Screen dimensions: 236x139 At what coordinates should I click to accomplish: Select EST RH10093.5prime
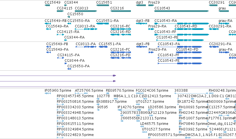(x=180, y=110)
